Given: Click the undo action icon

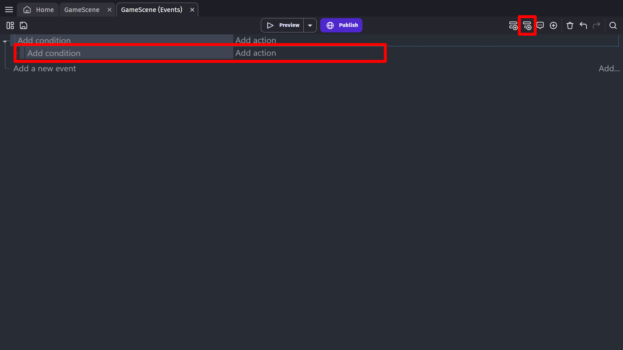Looking at the screenshot, I should click(x=584, y=26).
